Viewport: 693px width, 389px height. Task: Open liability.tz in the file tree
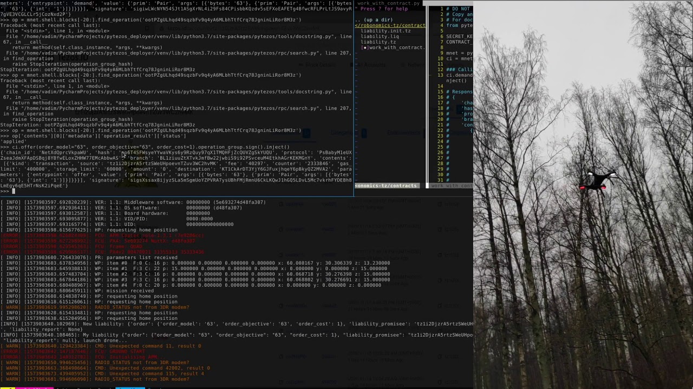pos(378,42)
